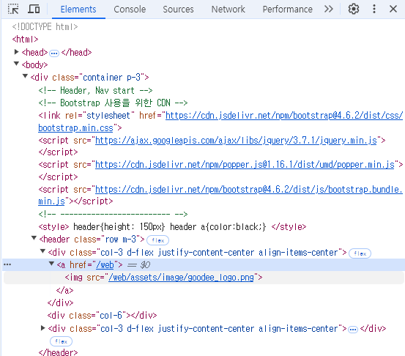Toggle the flex badge below last col-3 div

coord(61,341)
